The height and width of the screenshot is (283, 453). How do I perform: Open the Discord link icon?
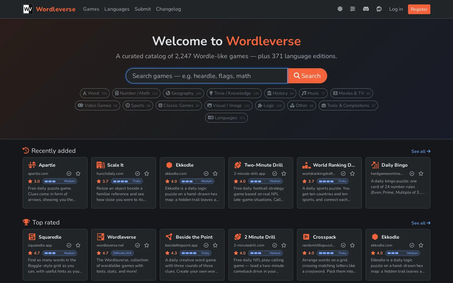[366, 9]
